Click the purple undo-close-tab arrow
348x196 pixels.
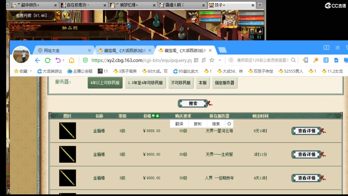[58, 60]
